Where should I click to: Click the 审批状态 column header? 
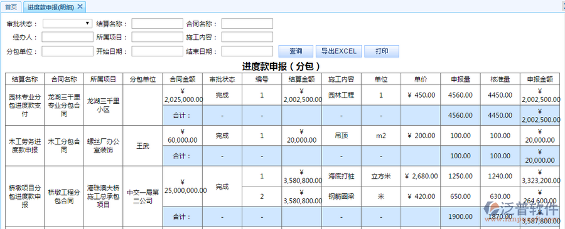click(222, 79)
